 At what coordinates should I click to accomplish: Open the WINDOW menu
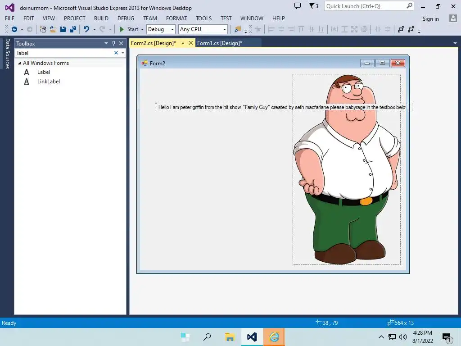click(x=252, y=18)
